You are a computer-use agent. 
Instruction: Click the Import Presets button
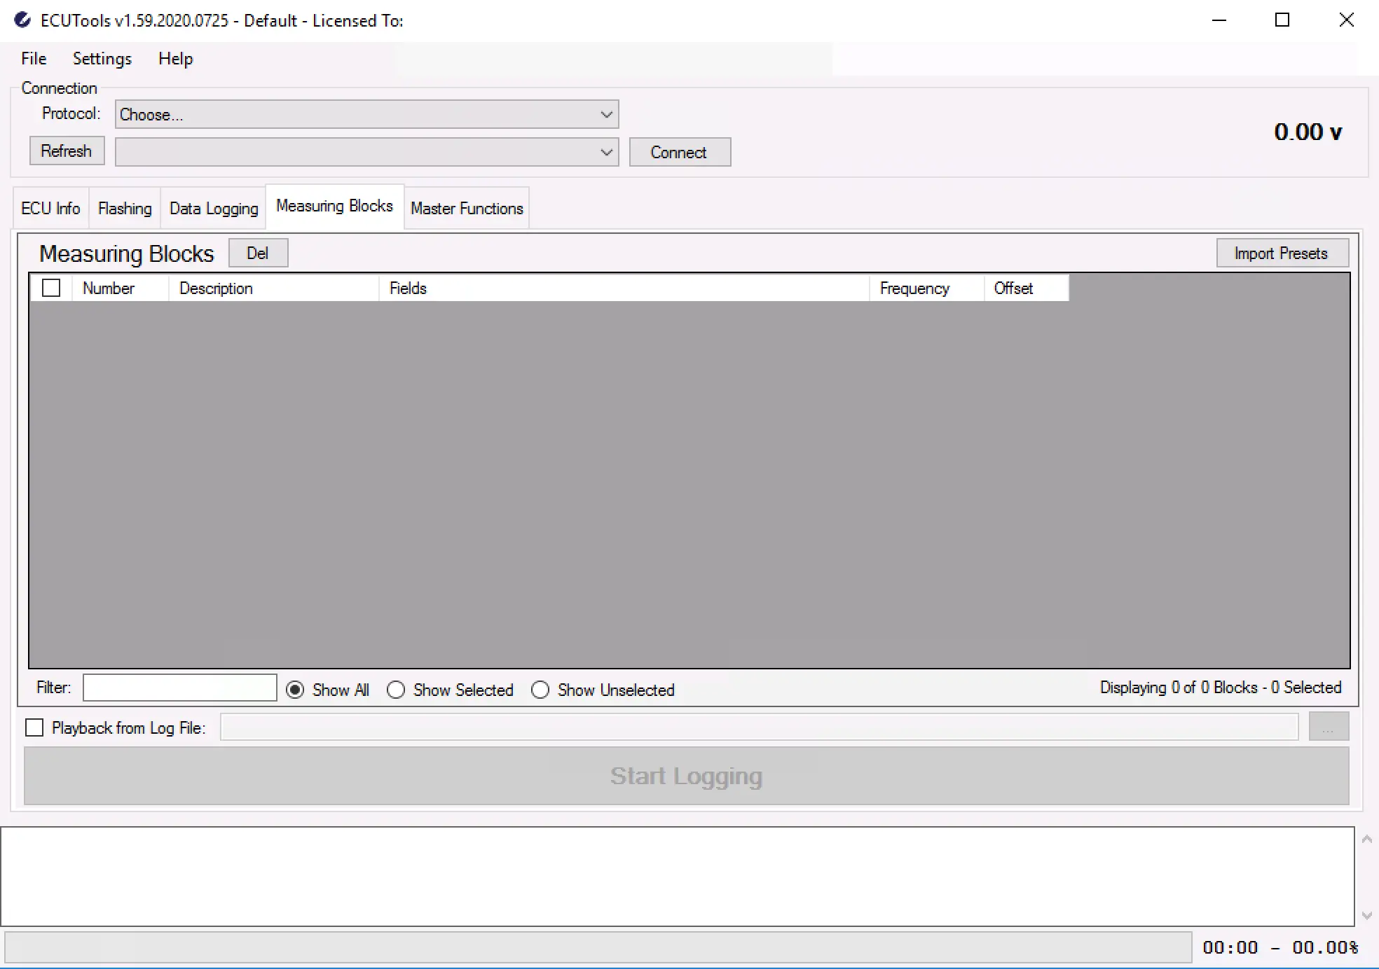click(x=1282, y=253)
